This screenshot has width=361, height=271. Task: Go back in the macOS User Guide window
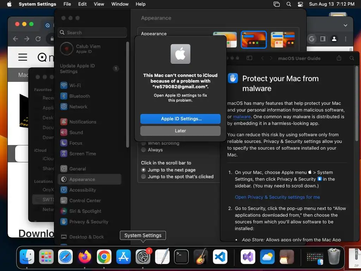click(262, 58)
